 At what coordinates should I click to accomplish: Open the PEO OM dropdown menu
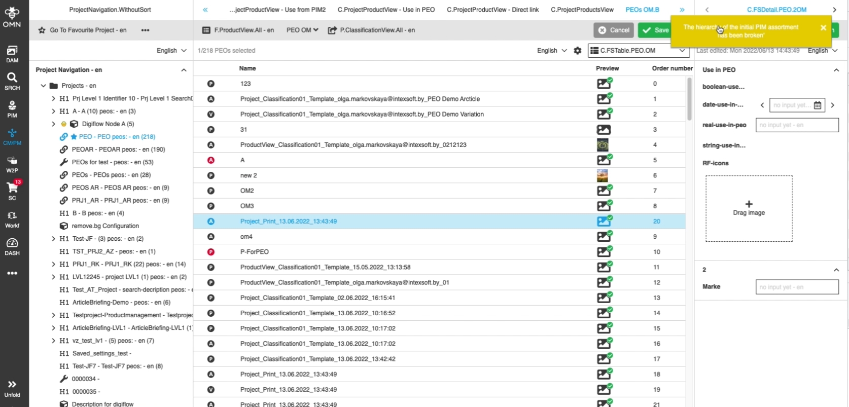(302, 30)
